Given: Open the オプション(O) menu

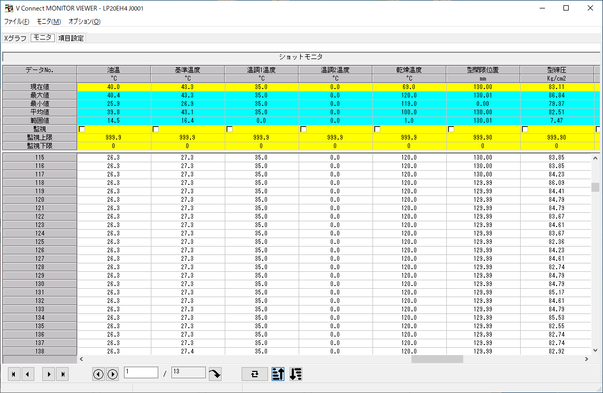Looking at the screenshot, I should tap(84, 22).
